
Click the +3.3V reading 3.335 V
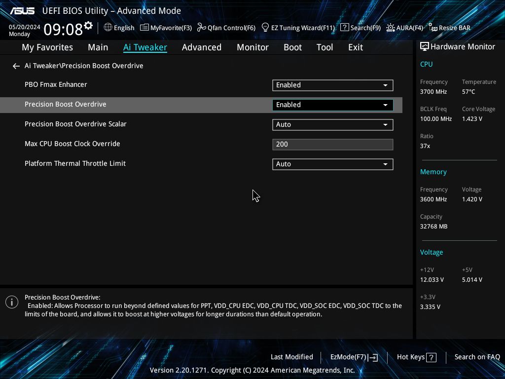pyautogui.click(x=430, y=307)
